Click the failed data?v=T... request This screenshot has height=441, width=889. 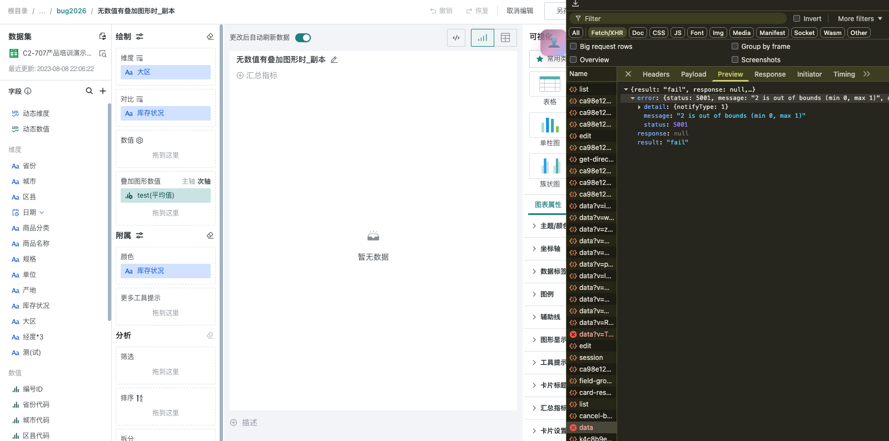click(592, 334)
